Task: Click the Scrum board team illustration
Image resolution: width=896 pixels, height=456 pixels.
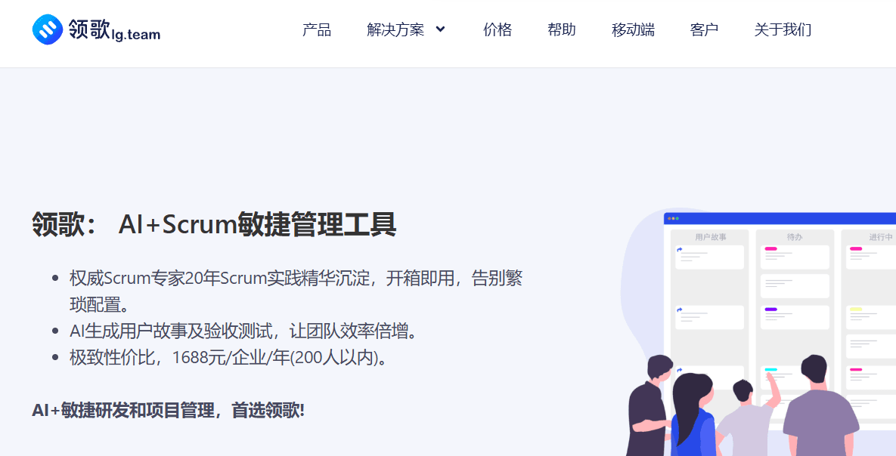Action: (758, 332)
